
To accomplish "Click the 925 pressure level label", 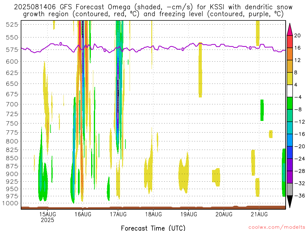I will click(x=12, y=181).
